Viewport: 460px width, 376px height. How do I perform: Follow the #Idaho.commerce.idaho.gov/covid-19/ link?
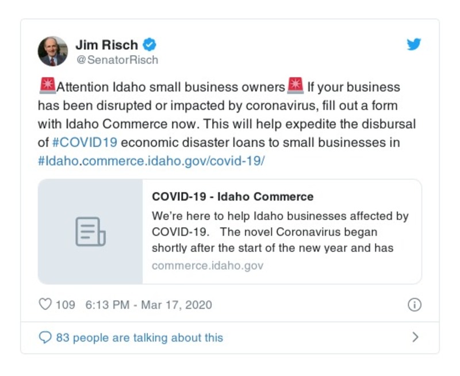click(151, 161)
